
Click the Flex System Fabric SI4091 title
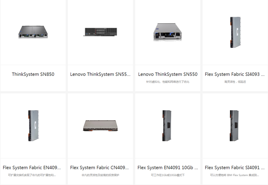point(235,168)
